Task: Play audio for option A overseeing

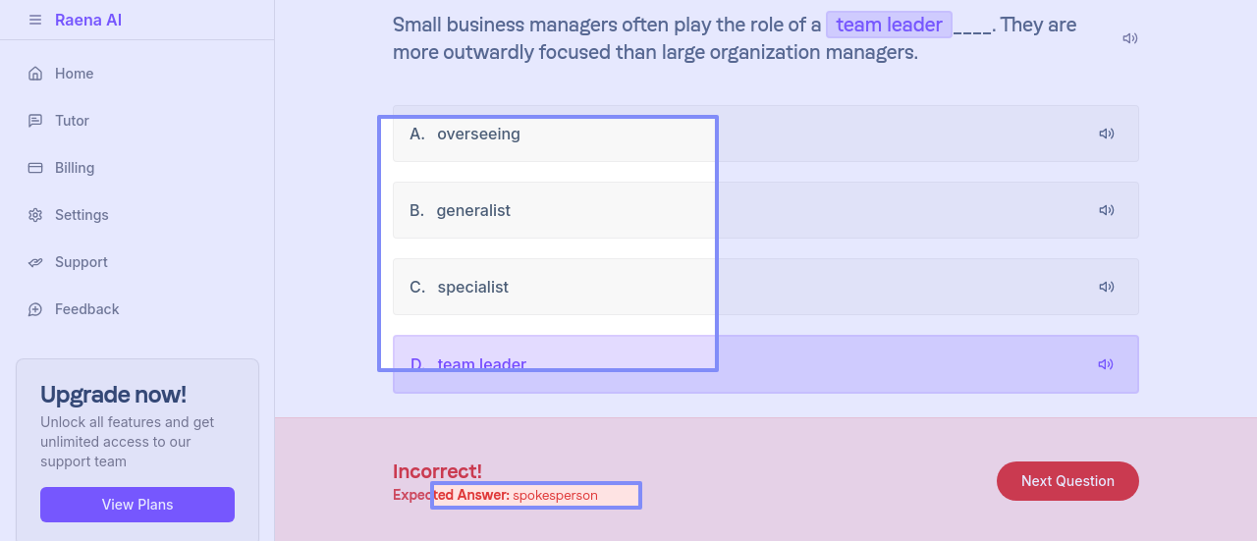Action: 1107,134
